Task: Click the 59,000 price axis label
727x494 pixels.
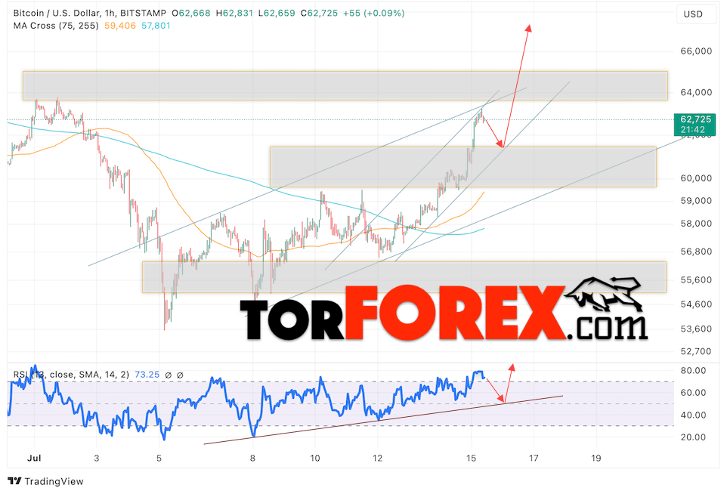Action: tap(696, 201)
